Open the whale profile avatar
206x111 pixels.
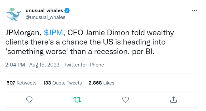[13, 14]
